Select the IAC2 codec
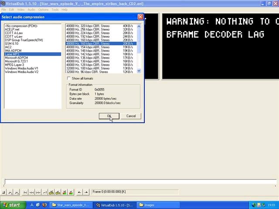The image size is (279, 209). coord(33,47)
